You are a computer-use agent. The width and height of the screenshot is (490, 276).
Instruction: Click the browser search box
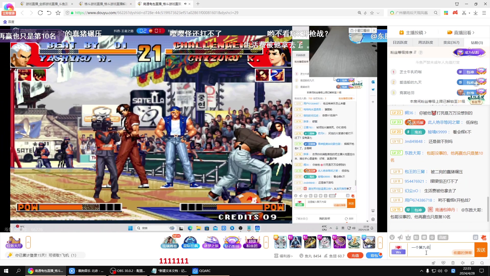pos(413,13)
